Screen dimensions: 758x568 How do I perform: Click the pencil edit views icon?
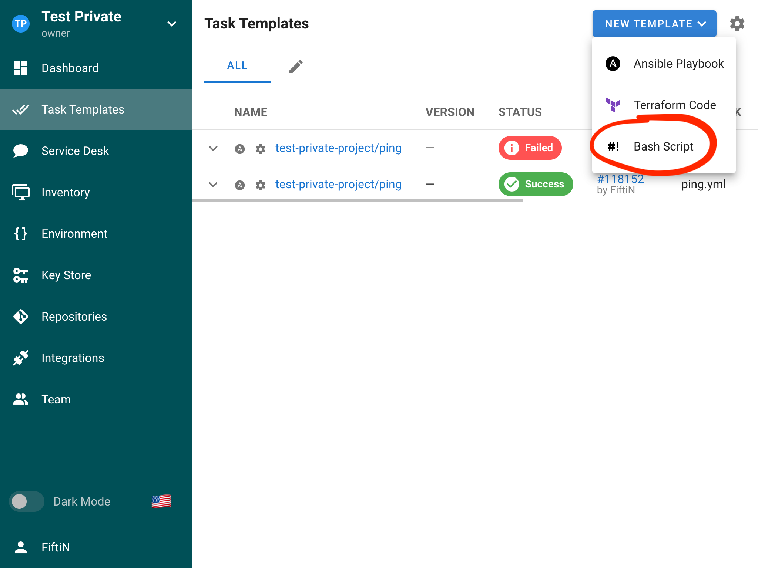tap(296, 67)
